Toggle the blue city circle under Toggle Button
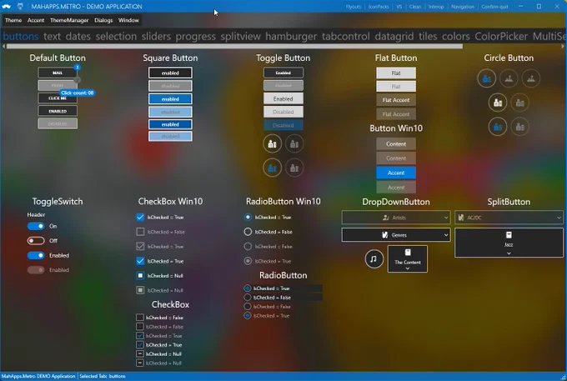567x381 pixels. (272, 168)
